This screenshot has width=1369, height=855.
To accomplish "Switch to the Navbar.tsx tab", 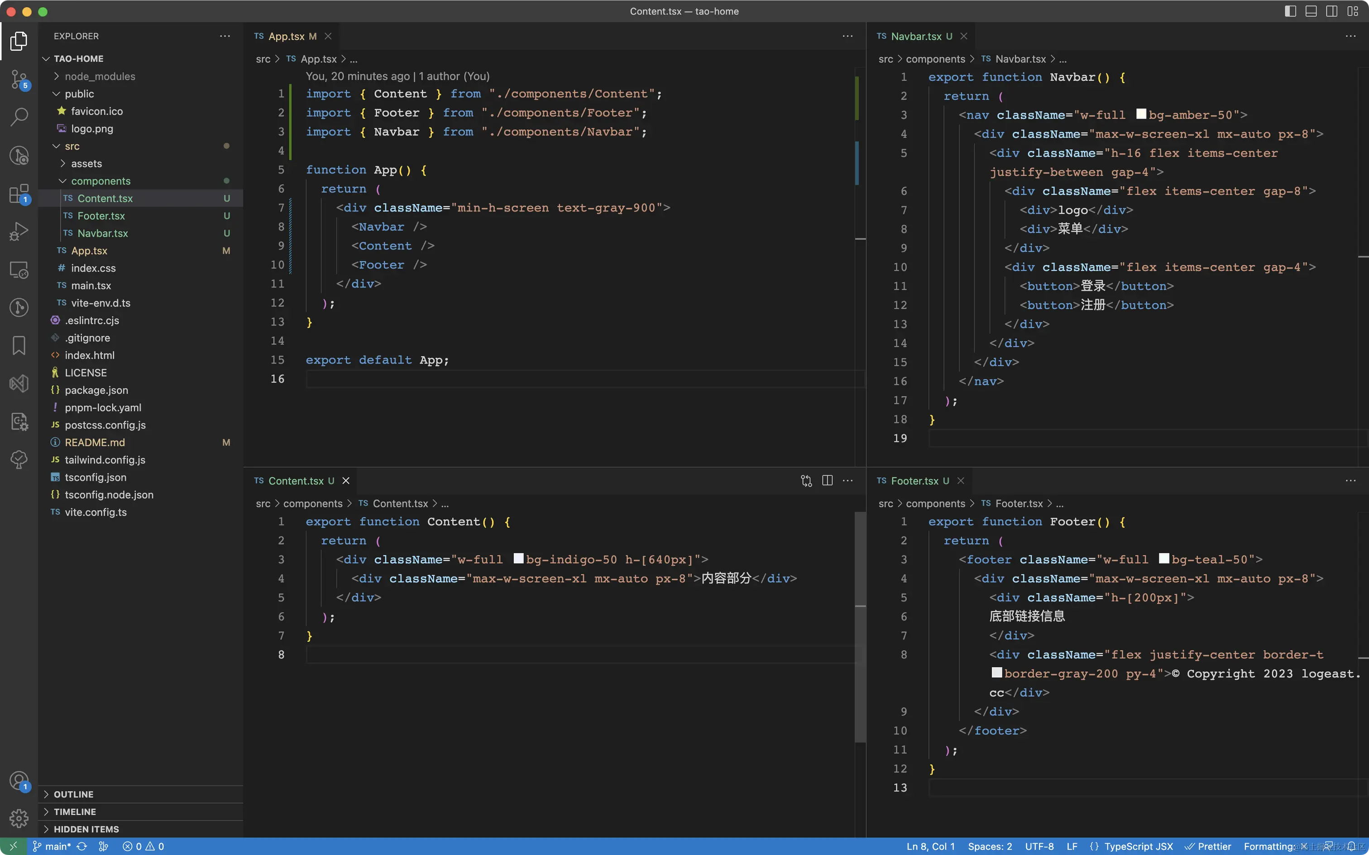I will (916, 36).
